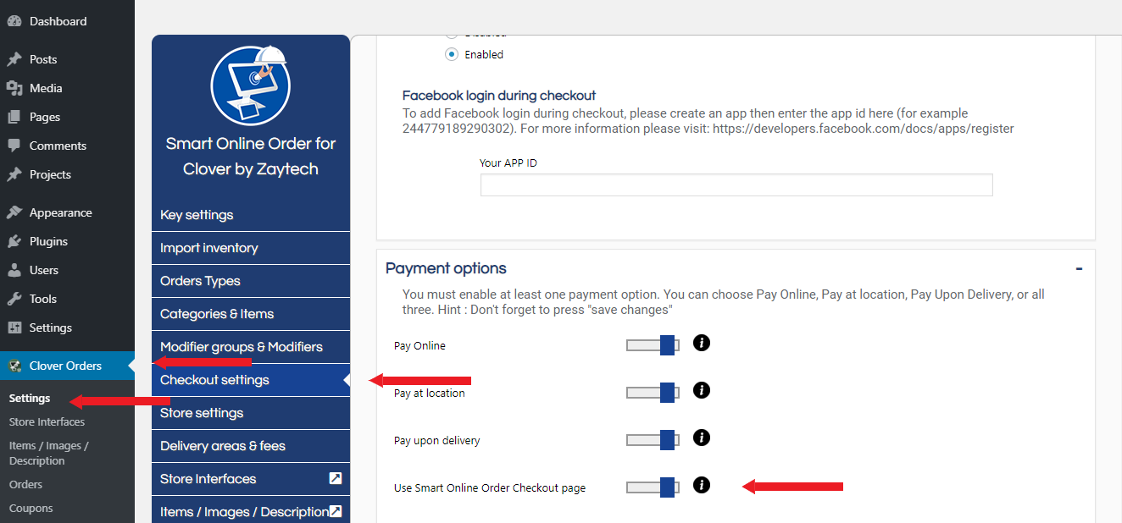Open Store settings in plugin menu

251,413
